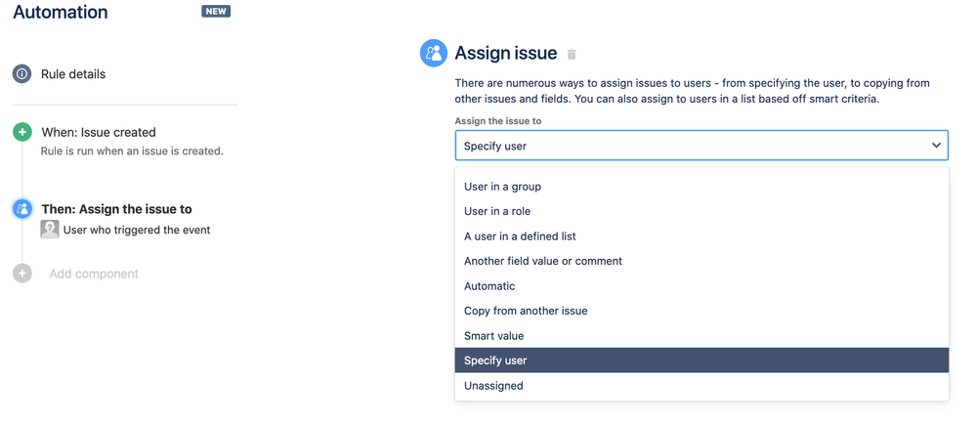The width and height of the screenshot is (976, 424).
Task: Click the large Assign issue header icon
Action: click(x=434, y=54)
